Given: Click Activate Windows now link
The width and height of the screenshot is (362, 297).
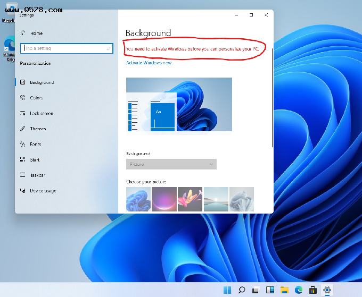Looking at the screenshot, I should [x=150, y=63].
